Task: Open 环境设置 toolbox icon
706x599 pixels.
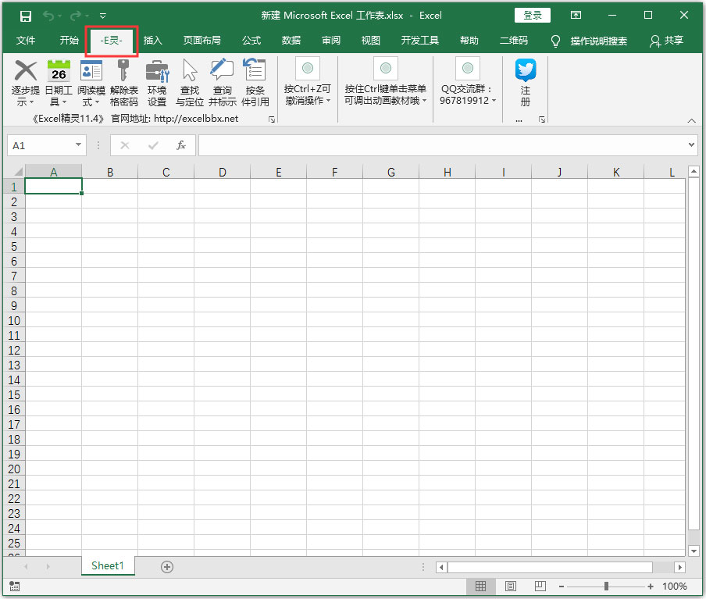Action: pyautogui.click(x=157, y=71)
